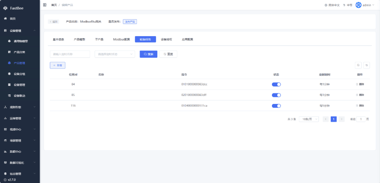Open the 10条/页 page size dropdown
380x183 pixels.
tap(309, 119)
